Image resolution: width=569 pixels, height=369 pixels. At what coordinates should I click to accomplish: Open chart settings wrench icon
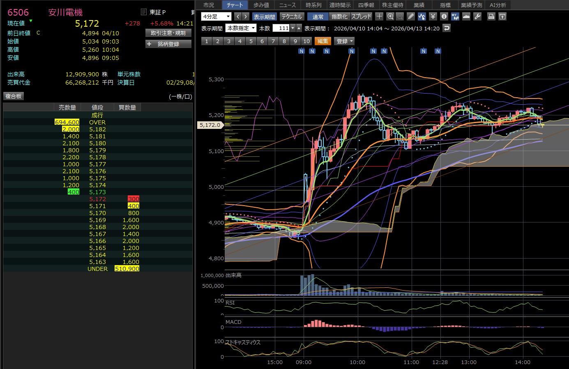tap(477, 16)
